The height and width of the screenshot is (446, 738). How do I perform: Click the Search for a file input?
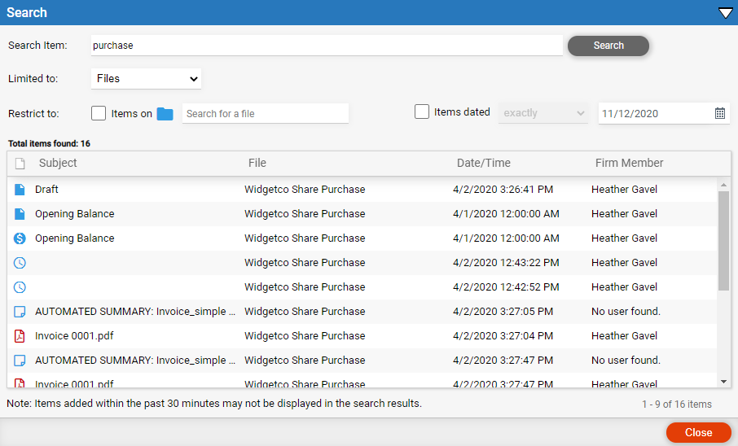tap(265, 113)
